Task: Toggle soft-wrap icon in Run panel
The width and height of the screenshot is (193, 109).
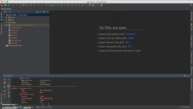Action: coord(9,86)
